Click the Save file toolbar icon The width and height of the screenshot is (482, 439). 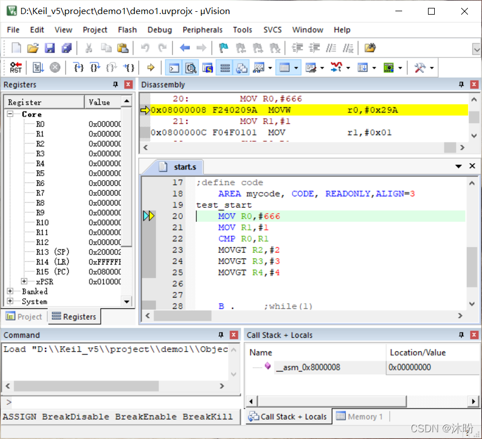[50, 48]
